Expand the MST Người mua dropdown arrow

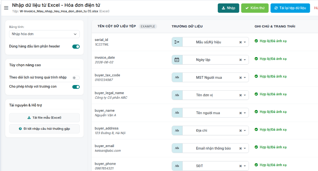tap(245, 78)
